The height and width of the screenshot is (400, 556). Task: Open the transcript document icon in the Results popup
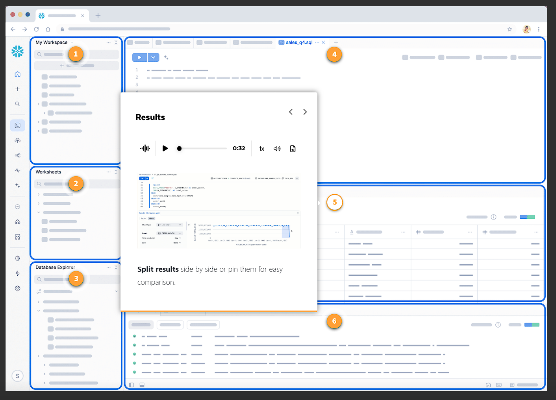[293, 149]
